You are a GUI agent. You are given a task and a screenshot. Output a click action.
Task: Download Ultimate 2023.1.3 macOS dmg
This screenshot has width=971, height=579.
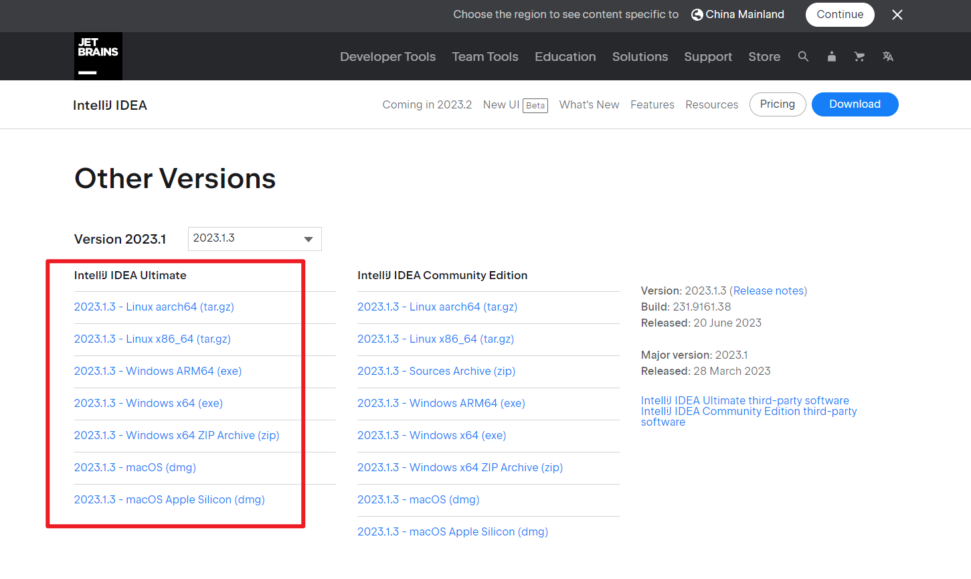click(135, 468)
